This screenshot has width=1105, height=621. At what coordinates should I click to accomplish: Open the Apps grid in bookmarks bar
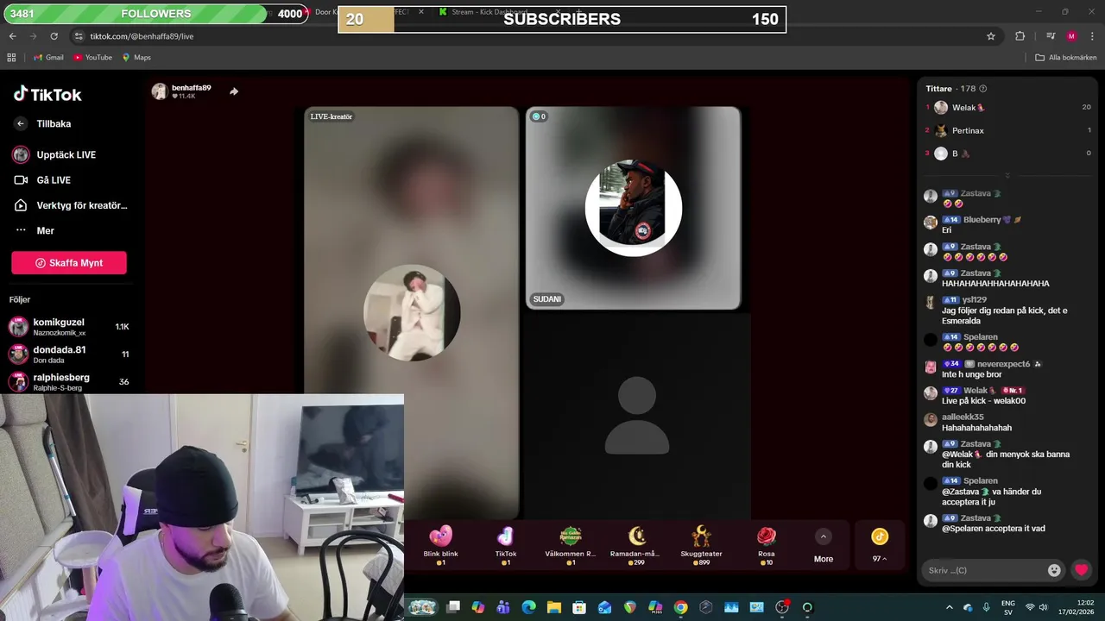click(x=11, y=57)
